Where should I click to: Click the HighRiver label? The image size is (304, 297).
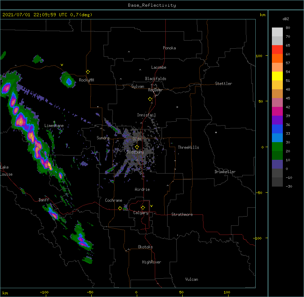point(152,262)
